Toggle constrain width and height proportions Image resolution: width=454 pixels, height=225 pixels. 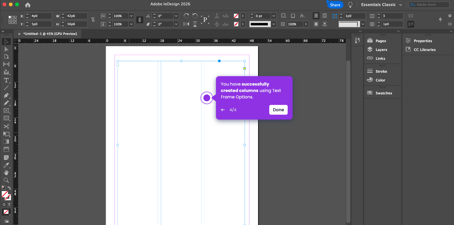coord(93,20)
